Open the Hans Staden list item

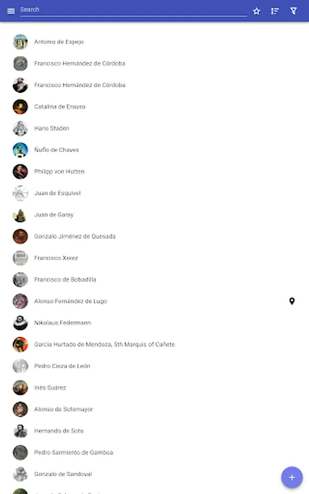pos(154,128)
